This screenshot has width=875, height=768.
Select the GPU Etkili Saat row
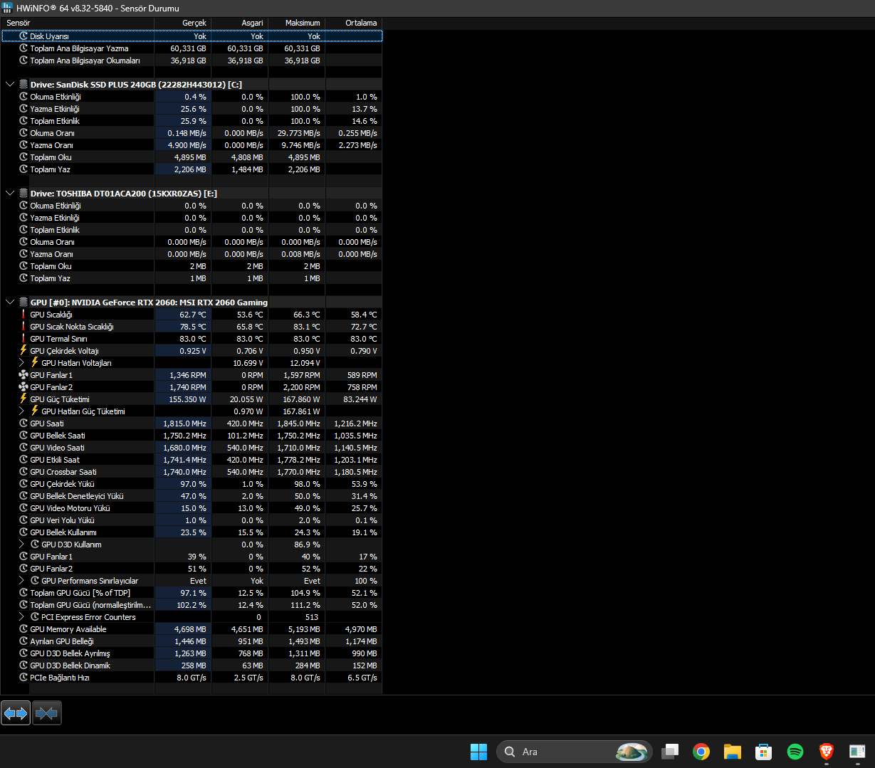pos(192,460)
